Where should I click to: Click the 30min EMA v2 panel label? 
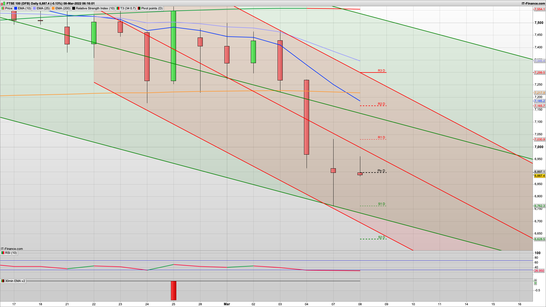13,281
